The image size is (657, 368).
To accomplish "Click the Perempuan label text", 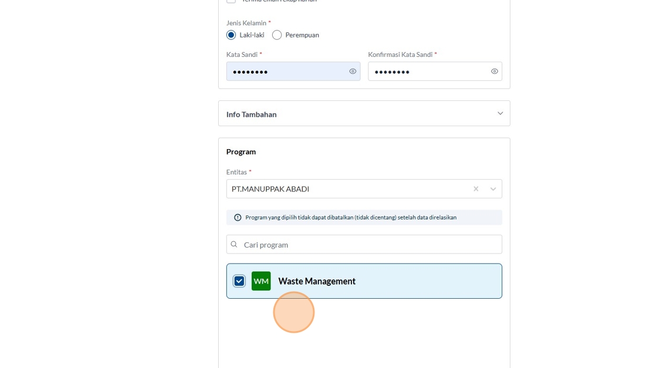I will click(x=302, y=35).
